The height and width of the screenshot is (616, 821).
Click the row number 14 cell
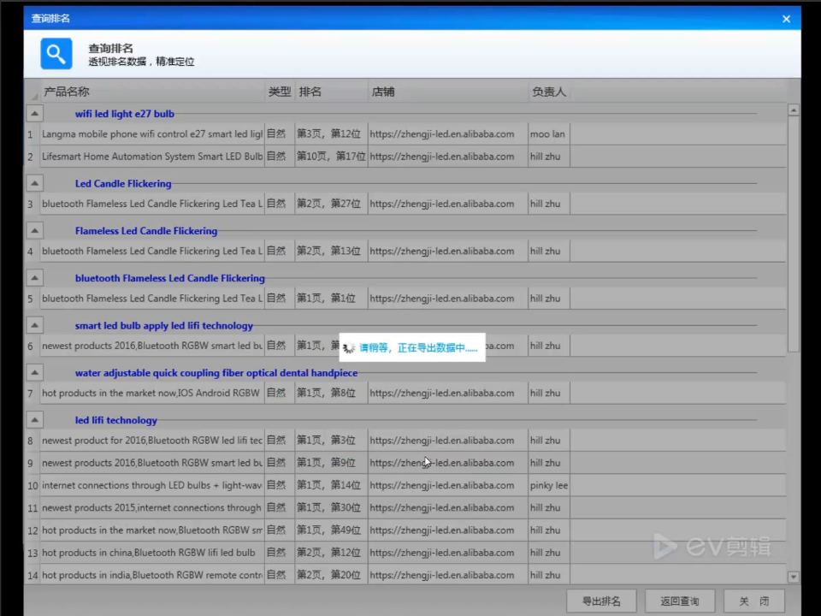tap(32, 575)
